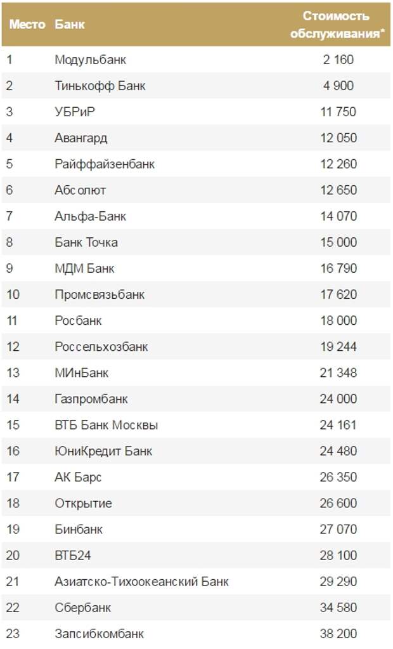Click the Открытие bank name

tap(83, 503)
